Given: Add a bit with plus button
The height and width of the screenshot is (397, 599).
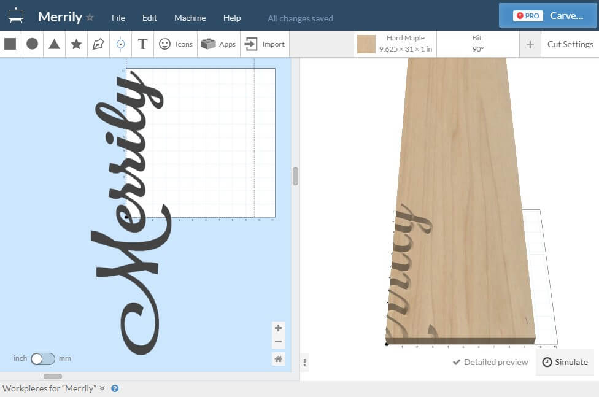Looking at the screenshot, I should [x=530, y=45].
